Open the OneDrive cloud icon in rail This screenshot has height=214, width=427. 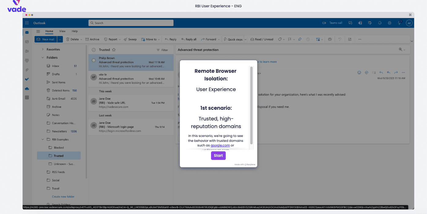pyautogui.click(x=27, y=89)
